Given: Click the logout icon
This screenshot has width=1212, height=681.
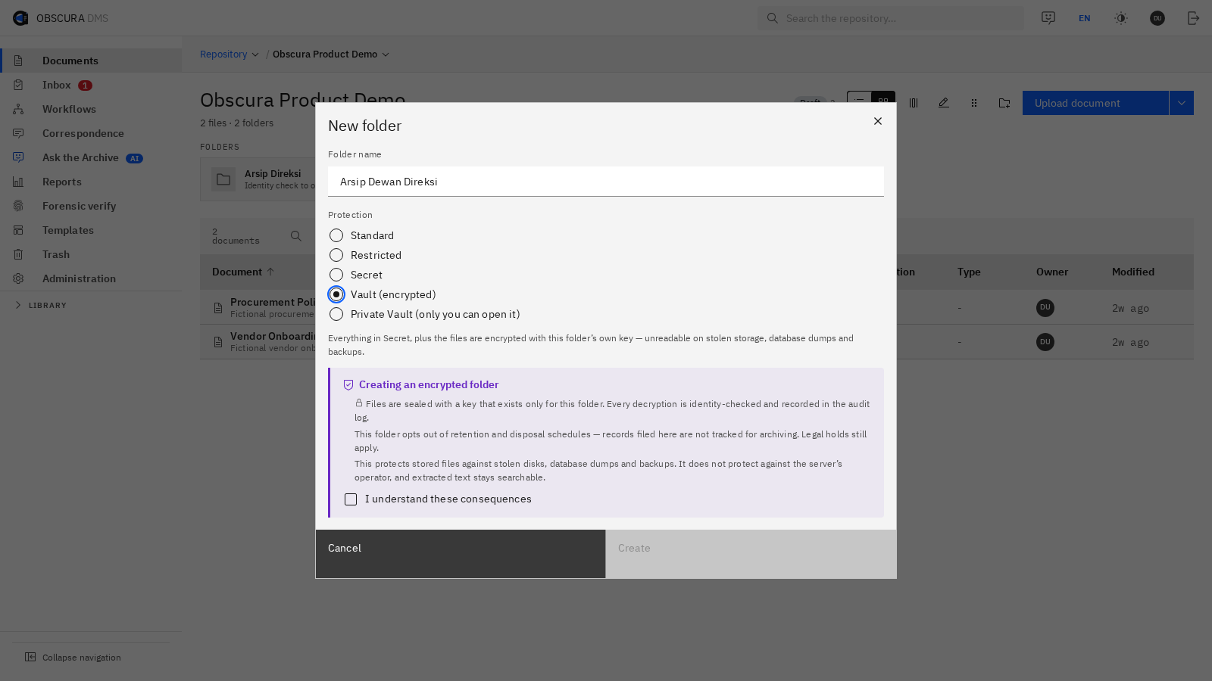Looking at the screenshot, I should [1194, 18].
